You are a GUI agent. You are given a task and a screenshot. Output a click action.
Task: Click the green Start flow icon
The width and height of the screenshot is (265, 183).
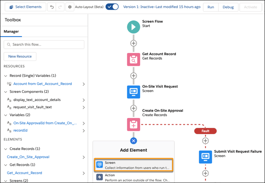coord(133,27)
